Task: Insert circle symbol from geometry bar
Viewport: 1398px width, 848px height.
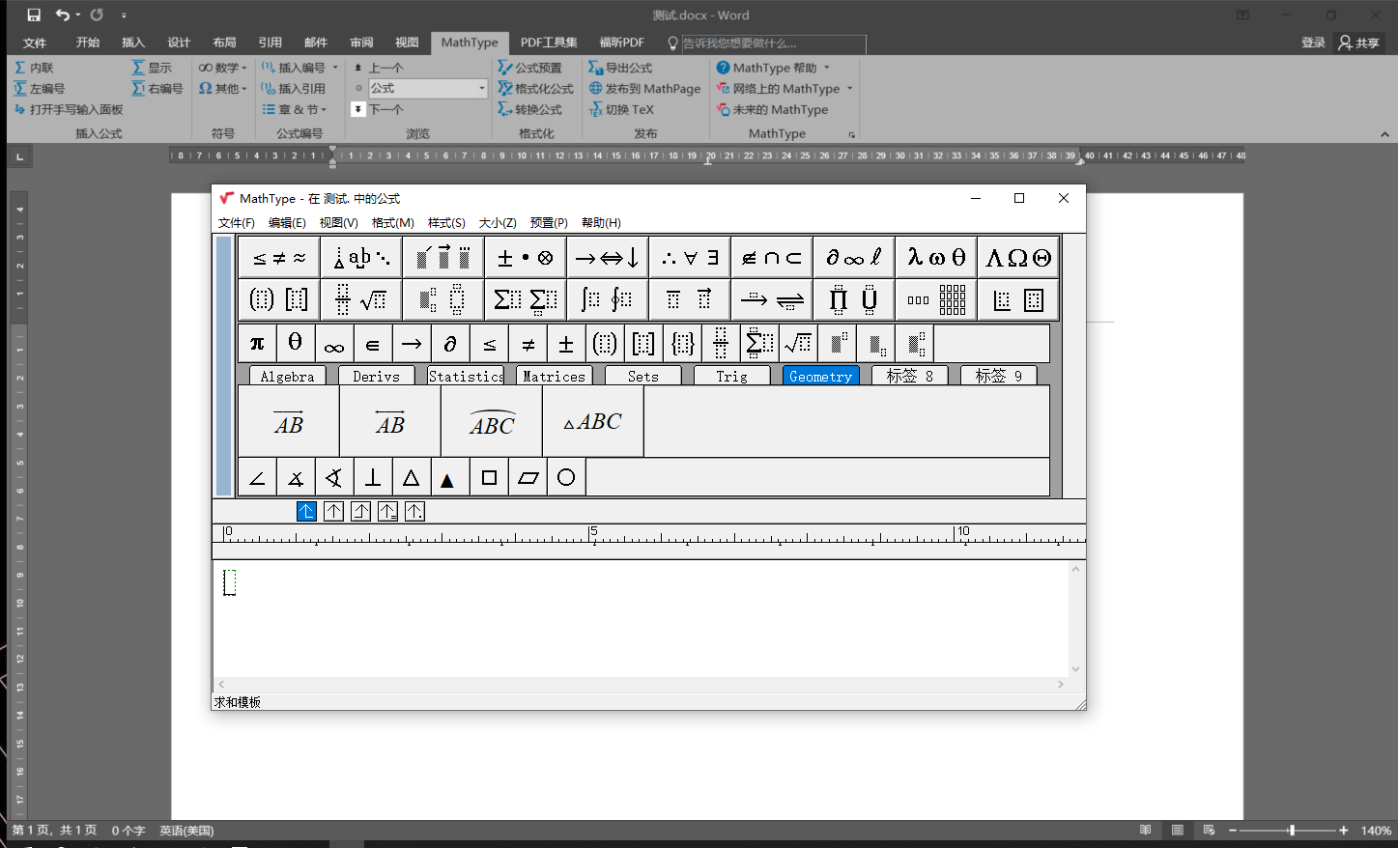Action: pyautogui.click(x=566, y=477)
